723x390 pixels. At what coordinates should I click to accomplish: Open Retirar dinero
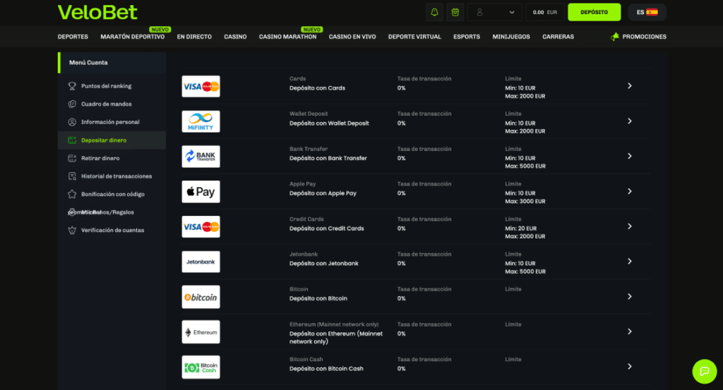tap(100, 159)
